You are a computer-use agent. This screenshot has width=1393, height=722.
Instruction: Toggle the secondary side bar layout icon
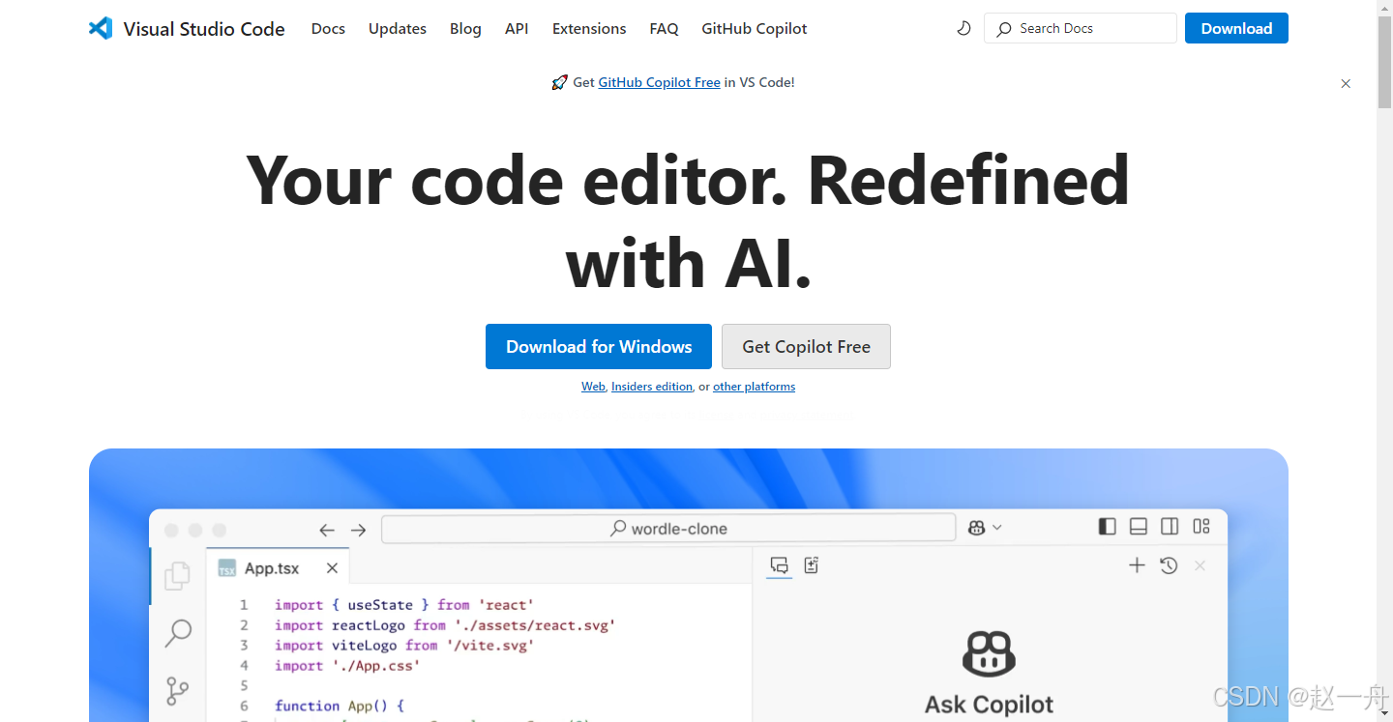1170,527
